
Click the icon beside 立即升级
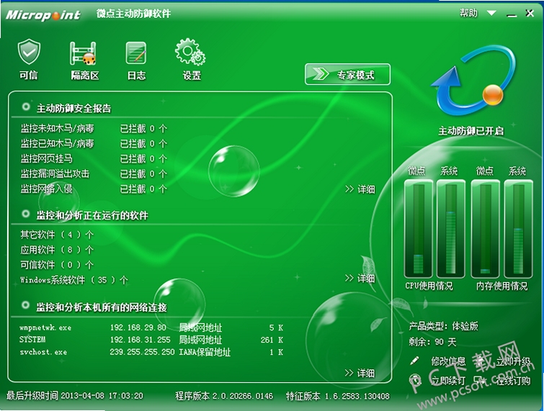coord(480,361)
